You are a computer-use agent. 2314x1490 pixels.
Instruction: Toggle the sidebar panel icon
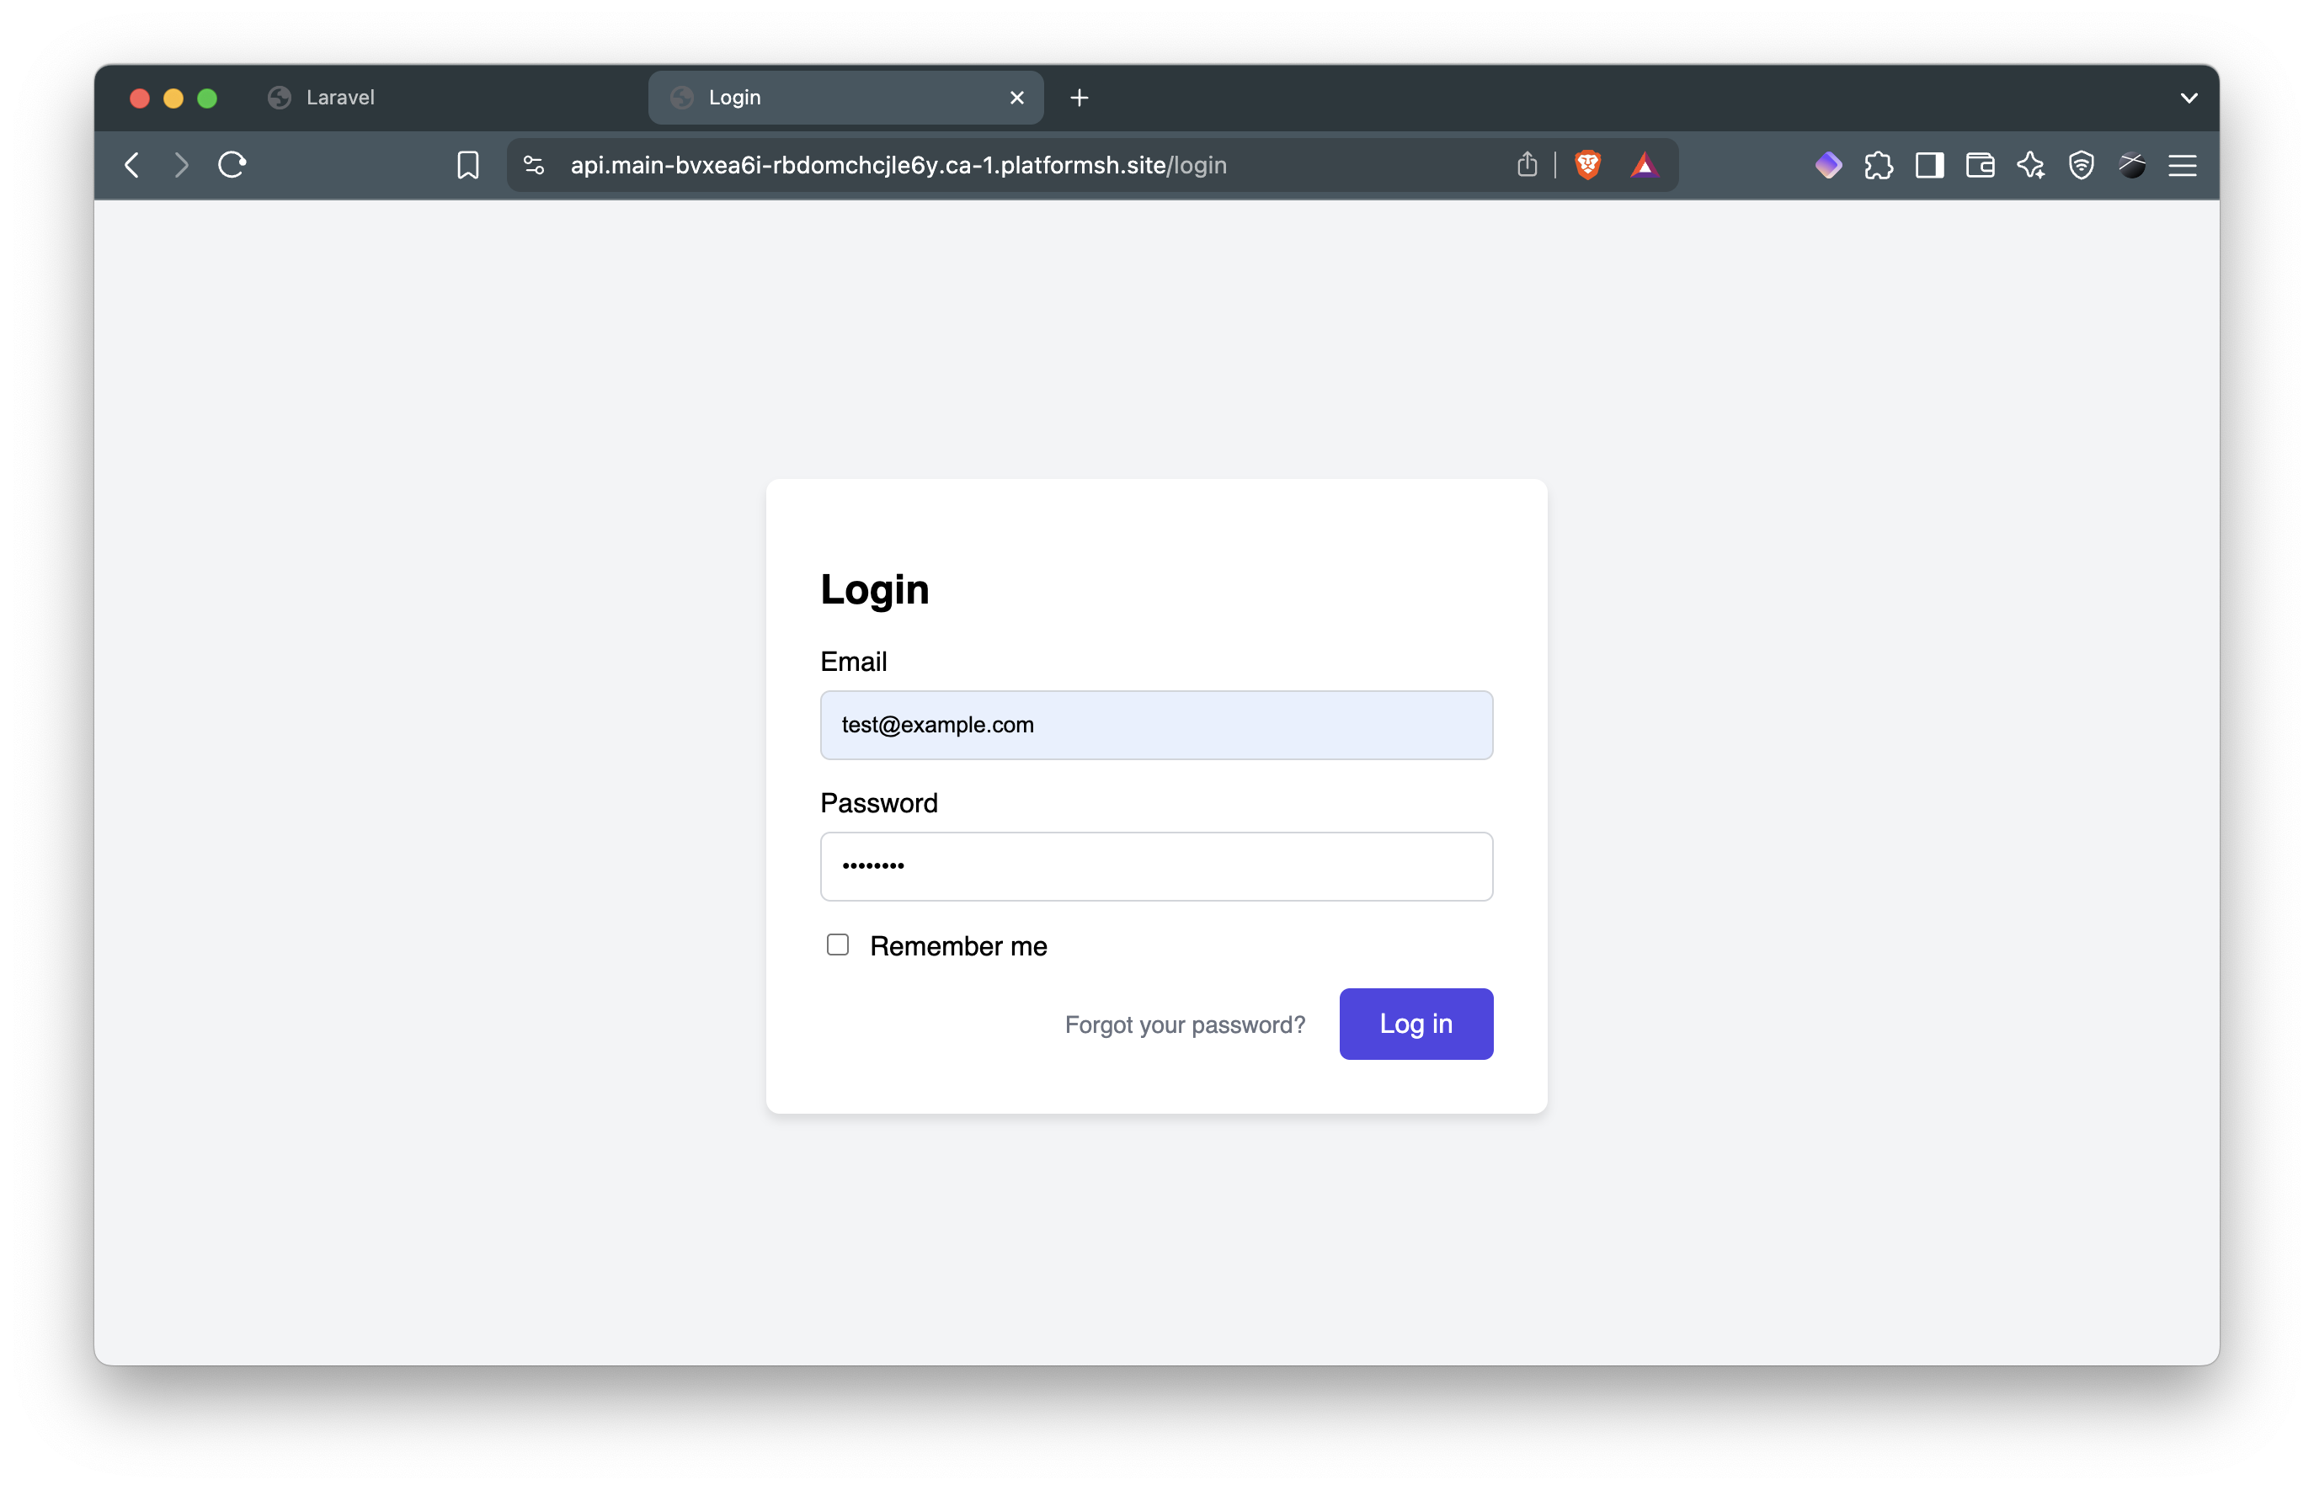coord(1929,166)
